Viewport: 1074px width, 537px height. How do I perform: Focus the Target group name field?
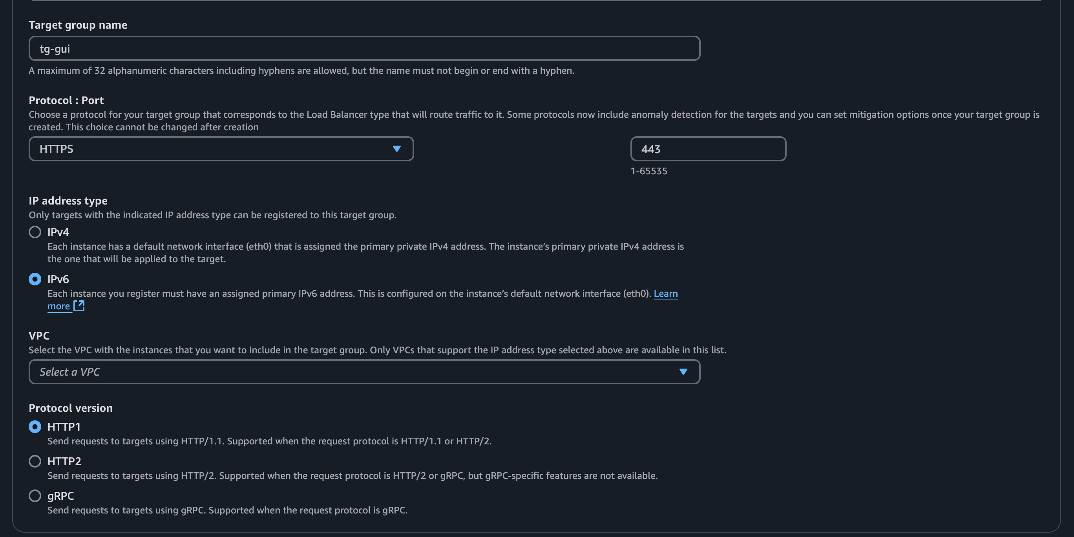coord(364,48)
